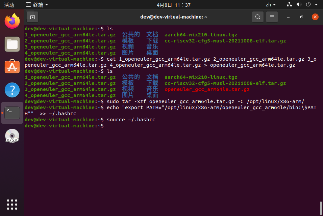Show applications grid
Viewport: 323px width, 216px height.
coord(12,204)
